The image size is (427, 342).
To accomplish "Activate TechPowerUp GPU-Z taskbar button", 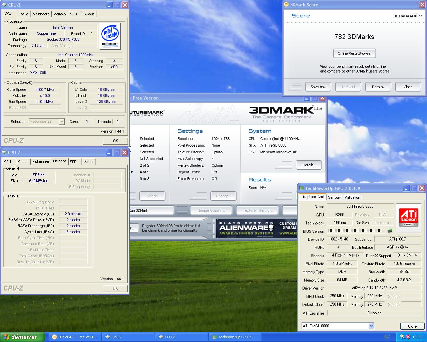I will 235,337.
